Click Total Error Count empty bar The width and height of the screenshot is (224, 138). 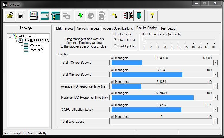(x=161, y=122)
